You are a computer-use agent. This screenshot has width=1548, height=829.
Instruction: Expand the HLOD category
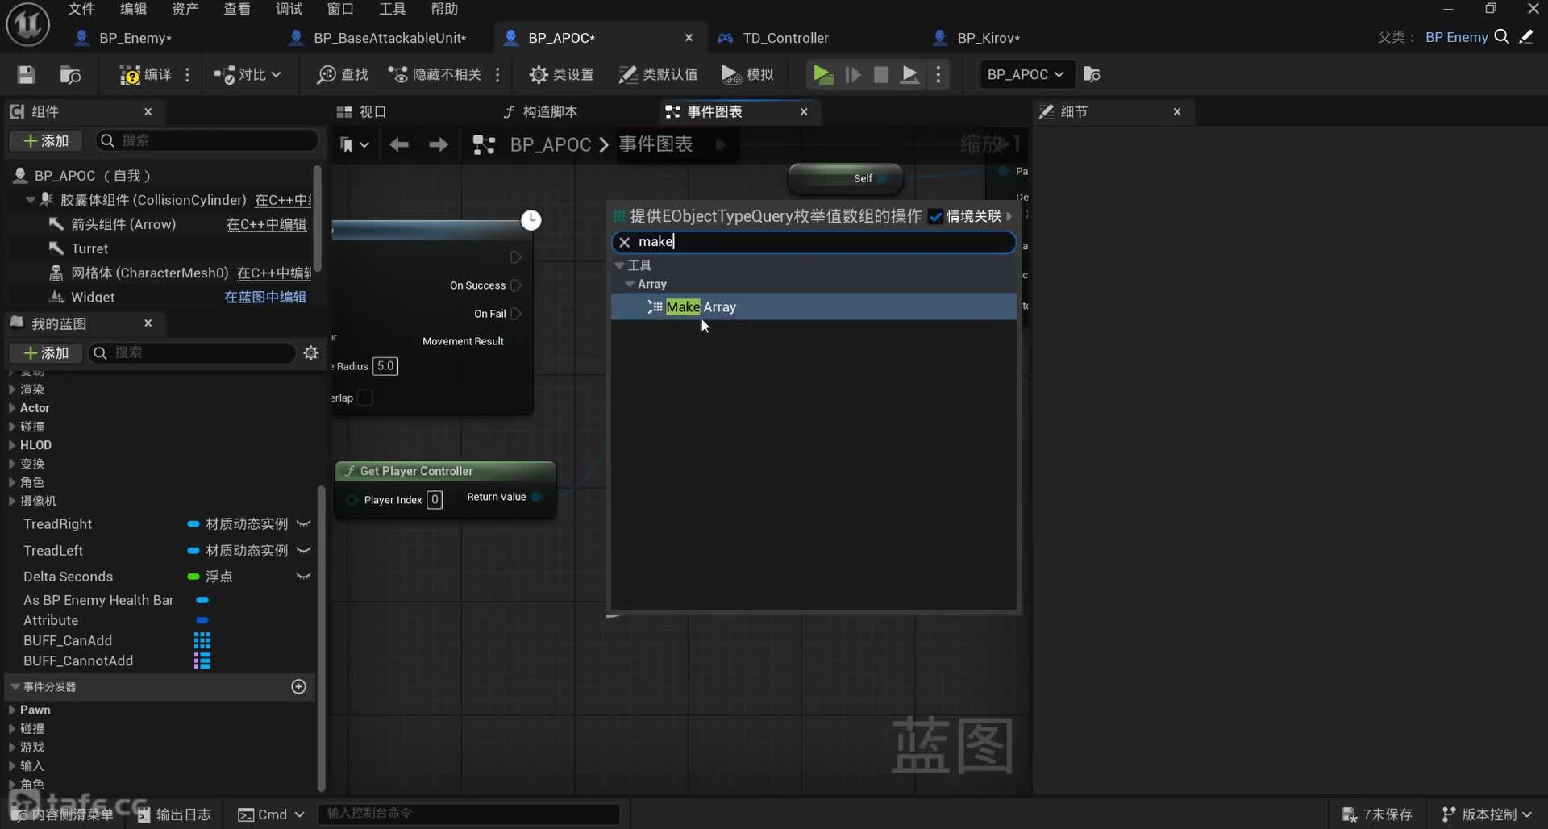coord(12,445)
